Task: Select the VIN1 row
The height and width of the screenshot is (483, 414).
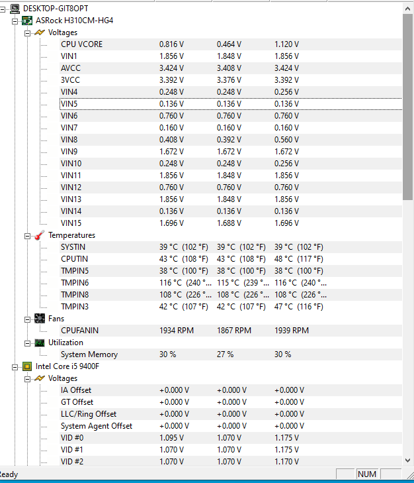Action: pos(231,56)
